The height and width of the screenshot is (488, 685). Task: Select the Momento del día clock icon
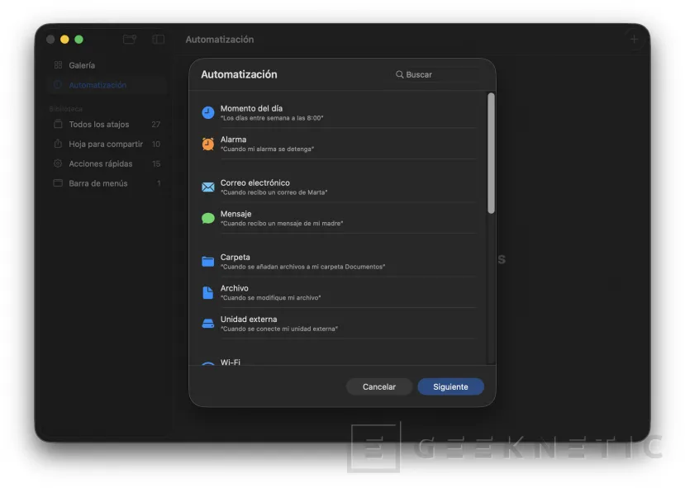click(208, 112)
